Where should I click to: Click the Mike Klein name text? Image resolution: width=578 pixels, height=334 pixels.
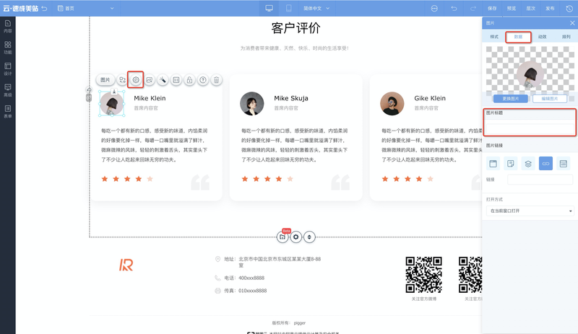tap(150, 98)
